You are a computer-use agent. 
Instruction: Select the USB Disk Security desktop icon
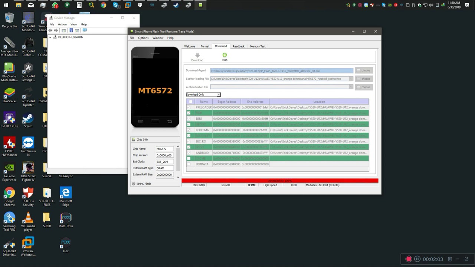click(x=28, y=197)
